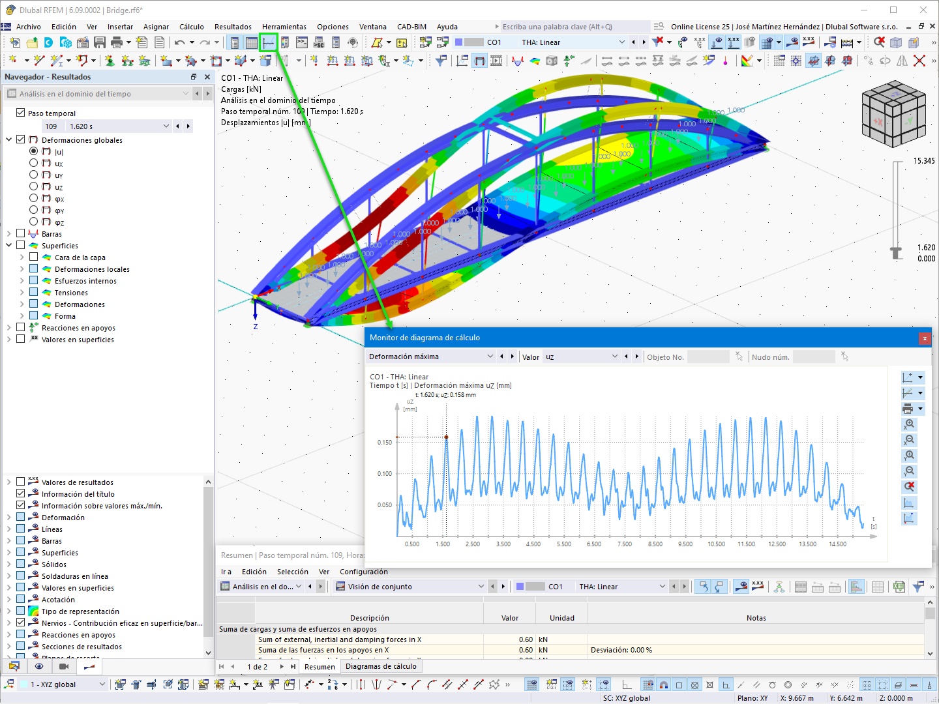The height and width of the screenshot is (704, 939).
Task: Click zoom out Y axis diagram icon
Action: point(910,471)
